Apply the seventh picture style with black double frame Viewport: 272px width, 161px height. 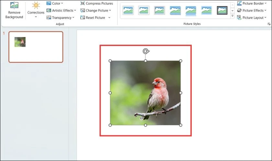(x=222, y=10)
